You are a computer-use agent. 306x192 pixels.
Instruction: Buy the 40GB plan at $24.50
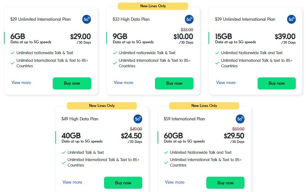[123, 183]
